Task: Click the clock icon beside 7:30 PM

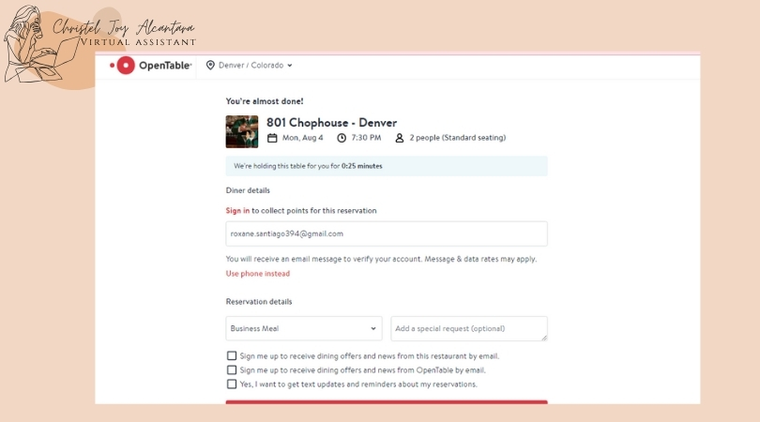Action: click(342, 138)
